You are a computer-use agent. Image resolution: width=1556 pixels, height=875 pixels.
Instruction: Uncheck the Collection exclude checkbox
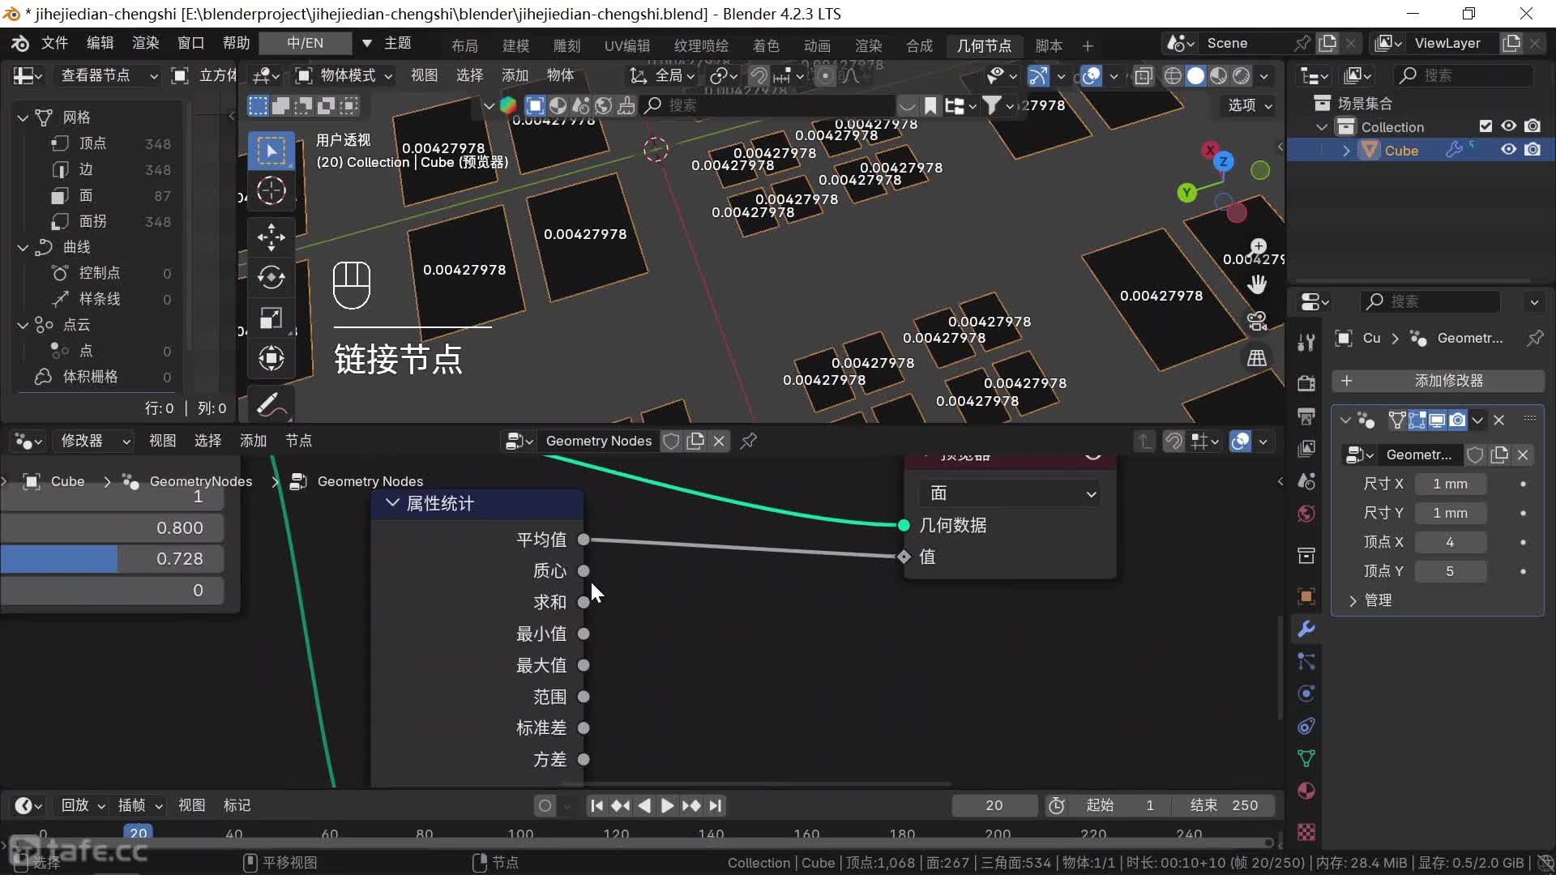tap(1485, 126)
